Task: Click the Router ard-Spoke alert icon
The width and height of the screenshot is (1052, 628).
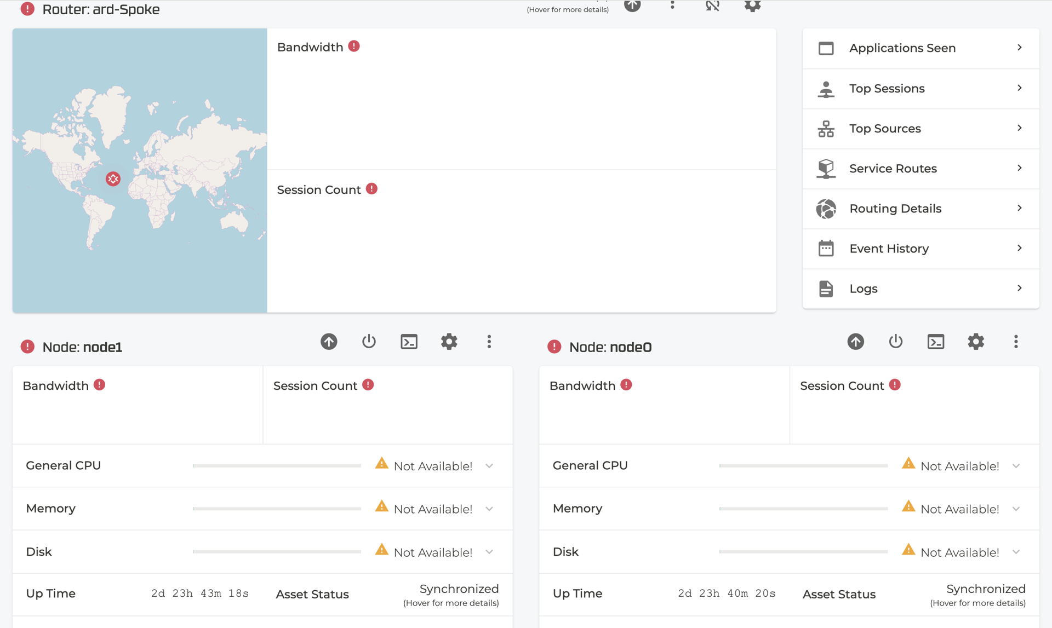Action: pyautogui.click(x=27, y=9)
